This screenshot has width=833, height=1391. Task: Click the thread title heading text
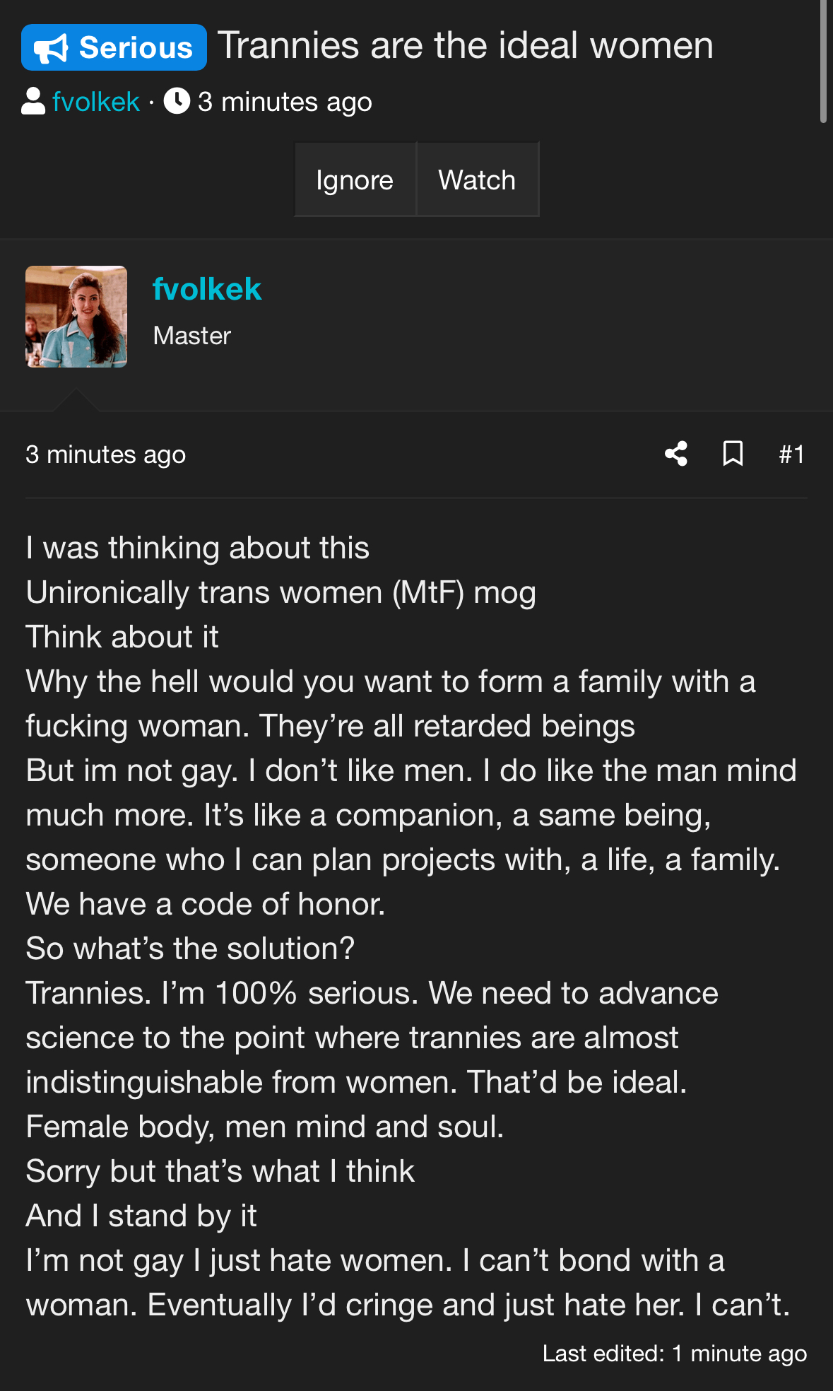[x=465, y=46]
